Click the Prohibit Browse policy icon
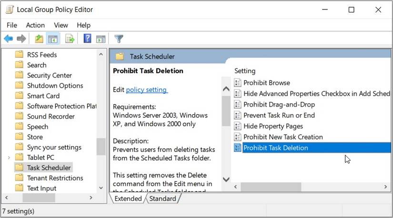393x218 pixels. [x=237, y=83]
